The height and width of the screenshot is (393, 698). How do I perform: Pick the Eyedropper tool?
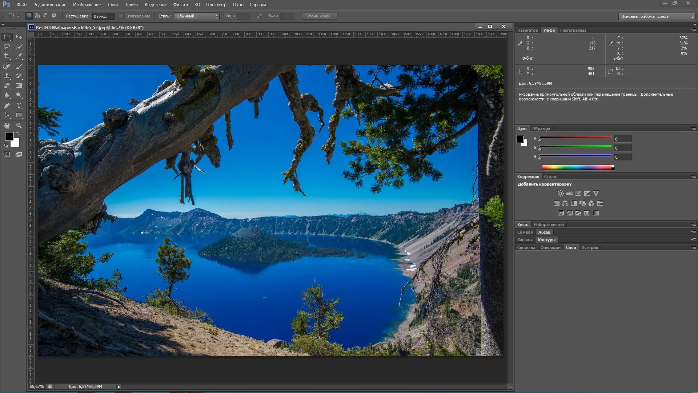click(x=19, y=56)
